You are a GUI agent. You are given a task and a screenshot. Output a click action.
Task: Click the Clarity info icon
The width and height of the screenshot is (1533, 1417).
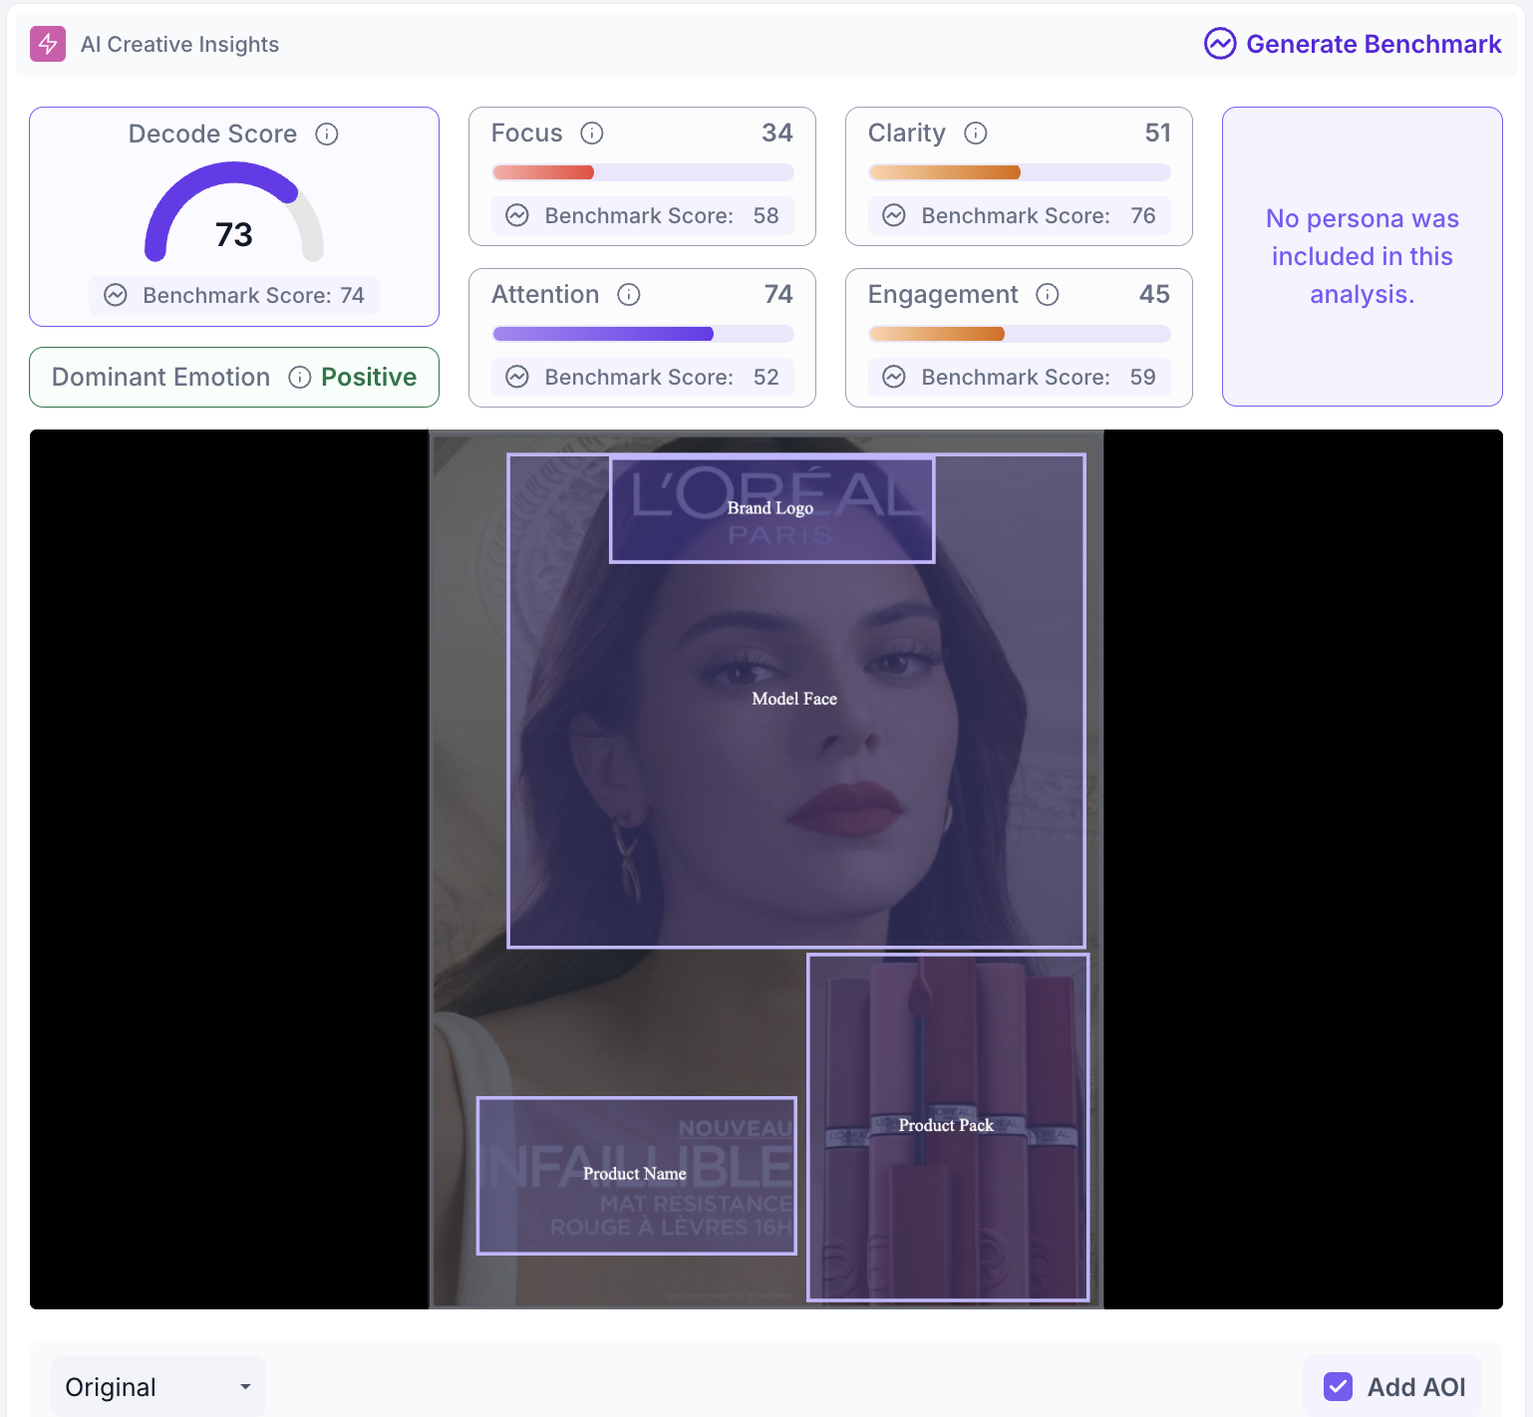coord(976,134)
